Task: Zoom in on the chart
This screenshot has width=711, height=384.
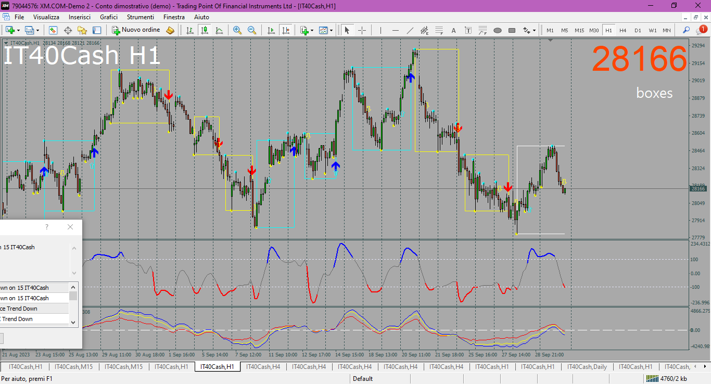Action: [237, 30]
